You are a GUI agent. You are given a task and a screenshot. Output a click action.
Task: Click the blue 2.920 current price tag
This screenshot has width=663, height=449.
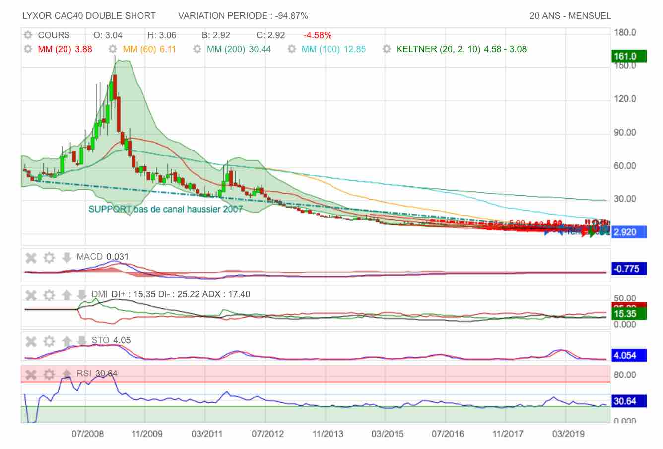point(629,232)
